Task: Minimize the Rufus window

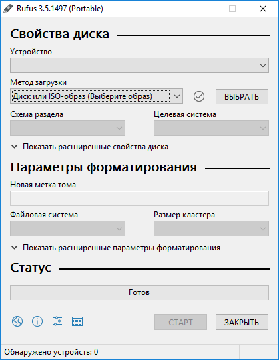Action: (x=202, y=9)
